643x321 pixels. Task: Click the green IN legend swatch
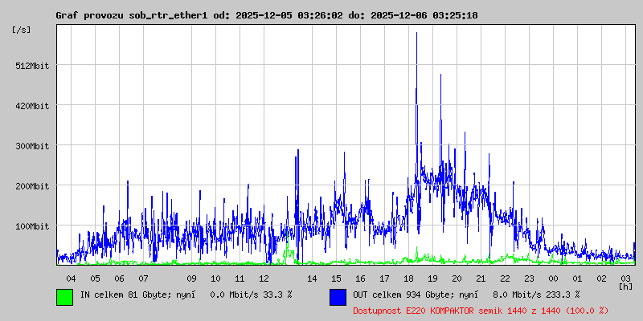pos(65,297)
